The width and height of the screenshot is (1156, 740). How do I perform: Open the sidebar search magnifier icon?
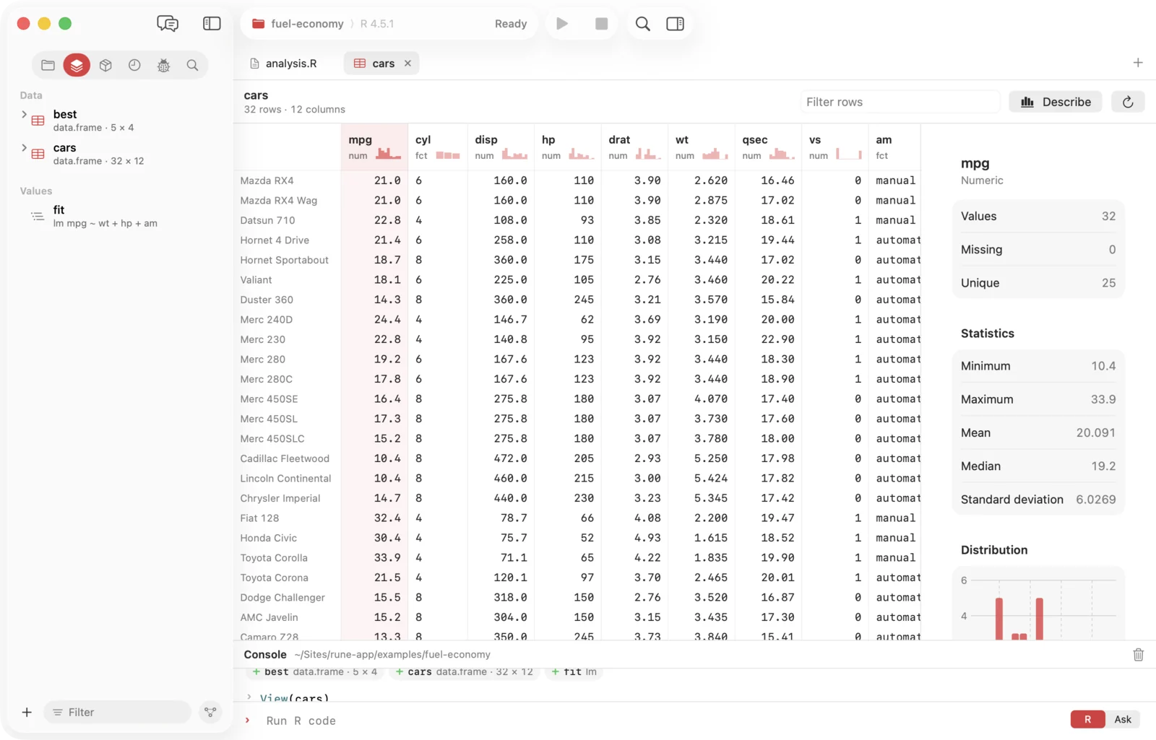tap(192, 65)
